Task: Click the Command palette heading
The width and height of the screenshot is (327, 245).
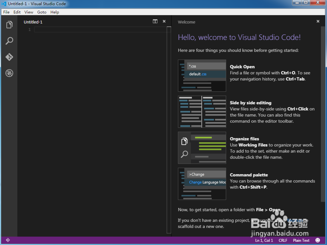Action: pyautogui.click(x=249, y=175)
